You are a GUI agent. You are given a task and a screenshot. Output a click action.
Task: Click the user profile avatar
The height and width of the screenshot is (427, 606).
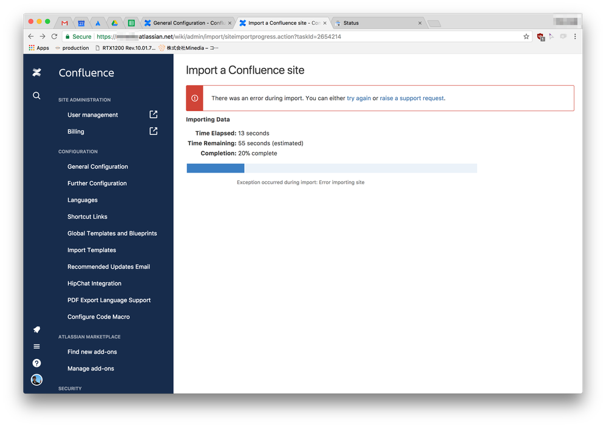pyautogui.click(x=36, y=380)
